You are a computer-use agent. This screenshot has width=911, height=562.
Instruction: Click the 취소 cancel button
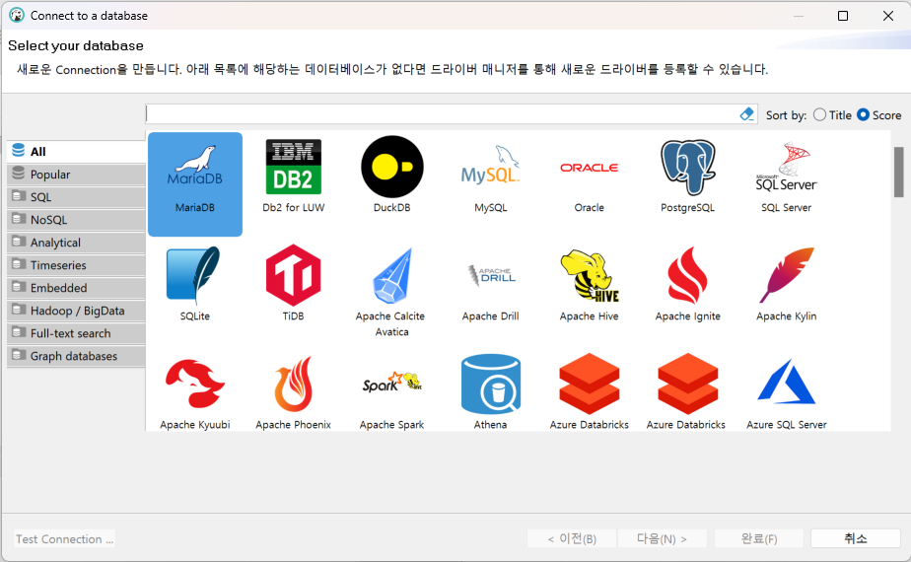point(855,538)
